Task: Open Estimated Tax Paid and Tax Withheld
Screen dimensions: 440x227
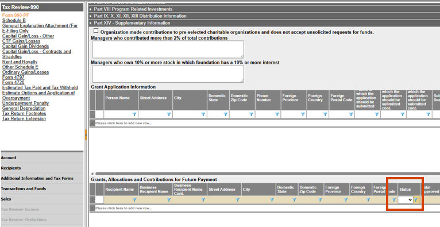Action: coord(40,87)
